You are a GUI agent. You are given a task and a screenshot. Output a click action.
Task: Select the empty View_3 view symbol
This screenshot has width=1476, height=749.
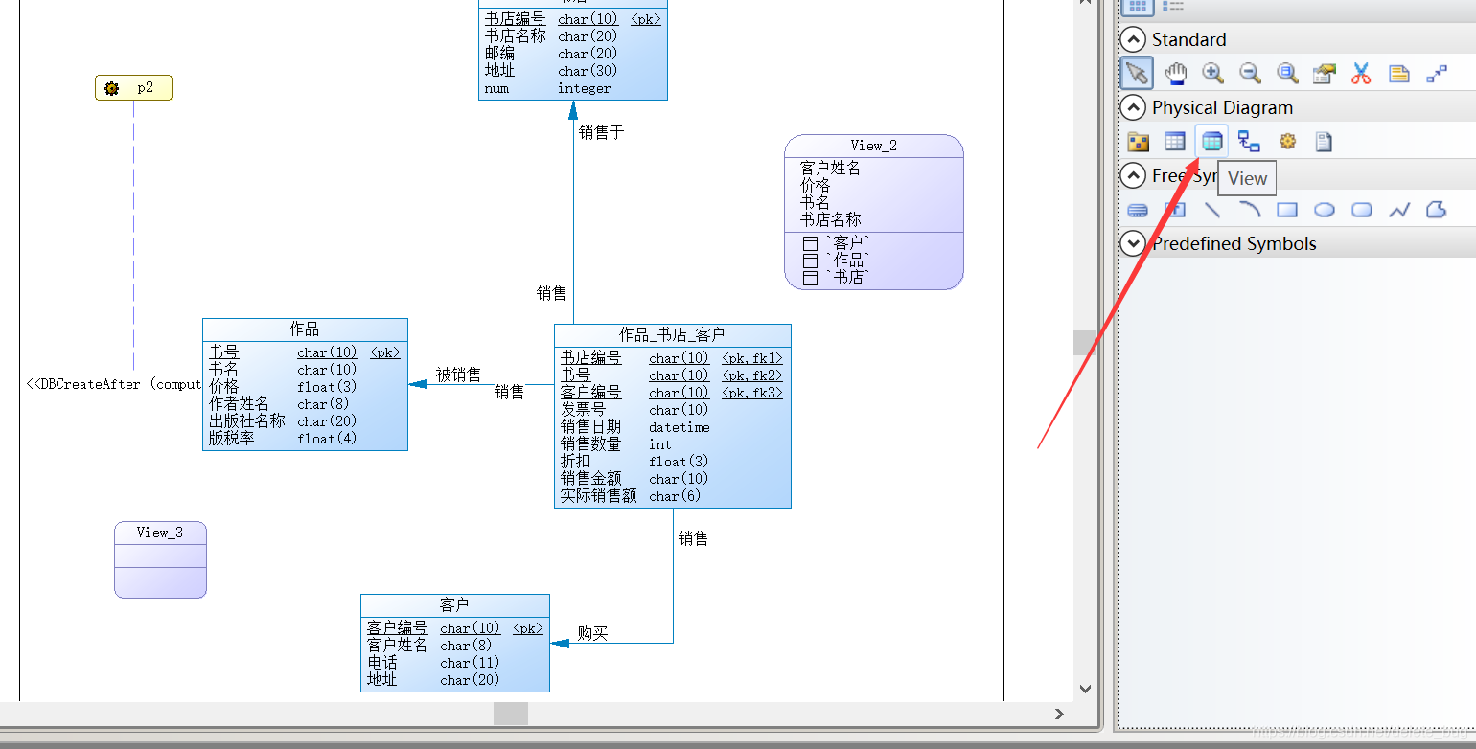click(160, 559)
